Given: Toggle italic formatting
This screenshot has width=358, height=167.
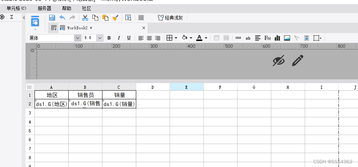Looking at the screenshot, I should 119,38.
